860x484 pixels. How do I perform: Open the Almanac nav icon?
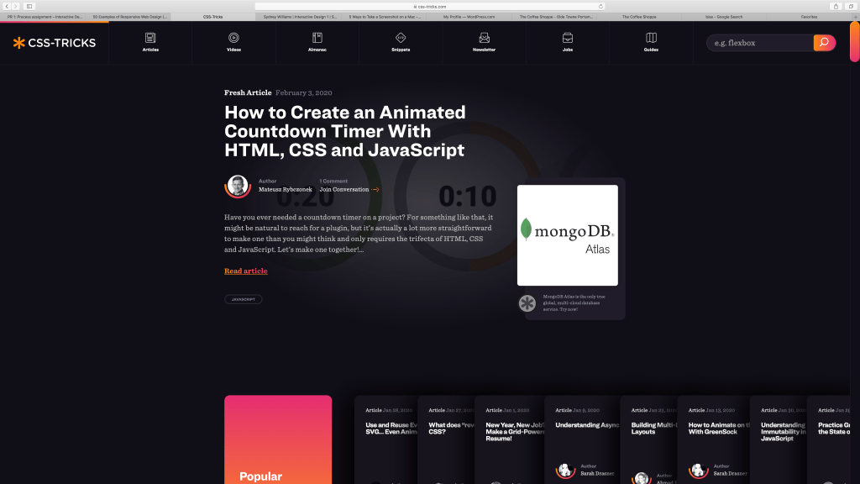coord(317,38)
